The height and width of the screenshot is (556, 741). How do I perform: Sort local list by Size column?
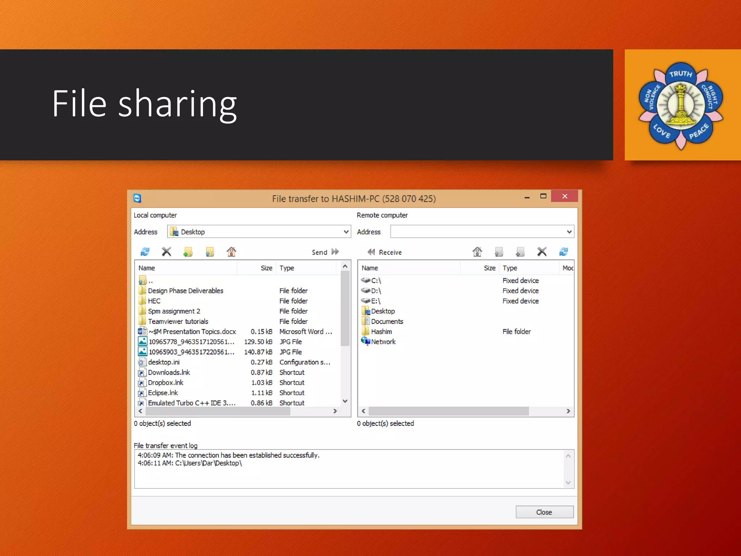257,268
